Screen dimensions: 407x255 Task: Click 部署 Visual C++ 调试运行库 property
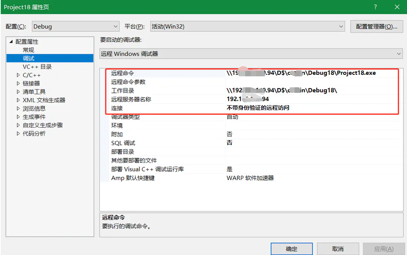tap(148, 169)
